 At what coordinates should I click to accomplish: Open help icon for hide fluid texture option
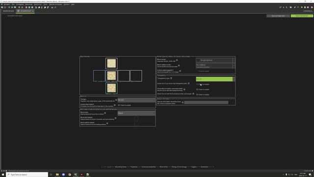pyautogui.click(x=193, y=93)
